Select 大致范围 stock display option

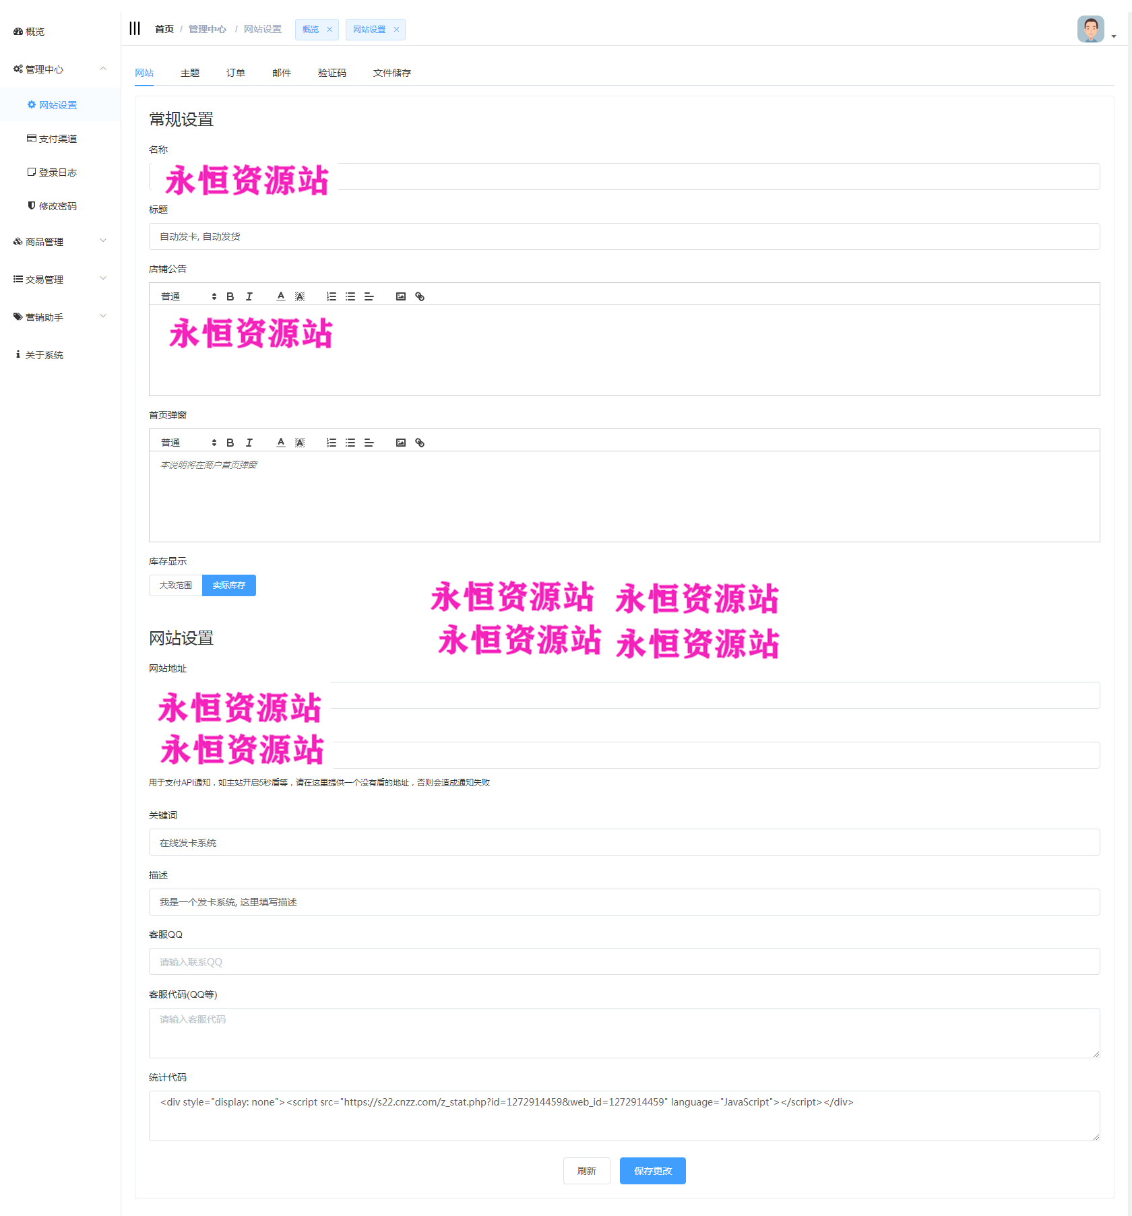[x=175, y=585]
